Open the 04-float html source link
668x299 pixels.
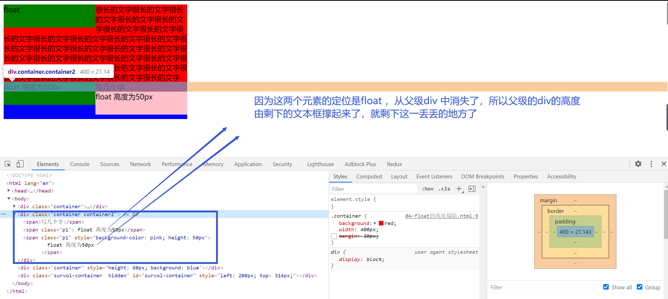[441, 216]
